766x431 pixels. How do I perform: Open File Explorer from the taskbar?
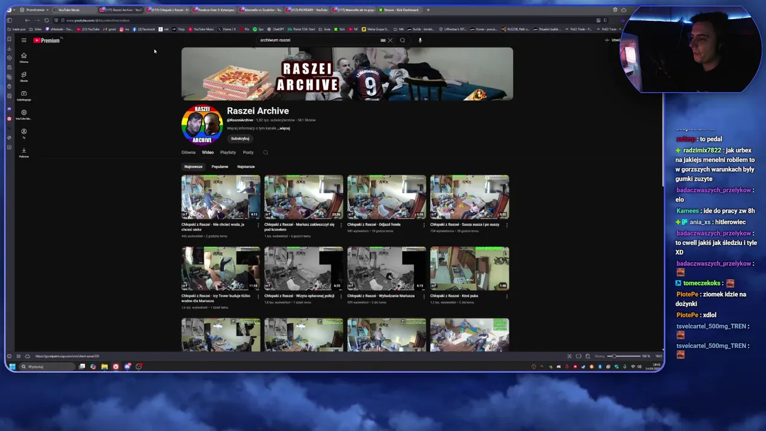(x=104, y=366)
